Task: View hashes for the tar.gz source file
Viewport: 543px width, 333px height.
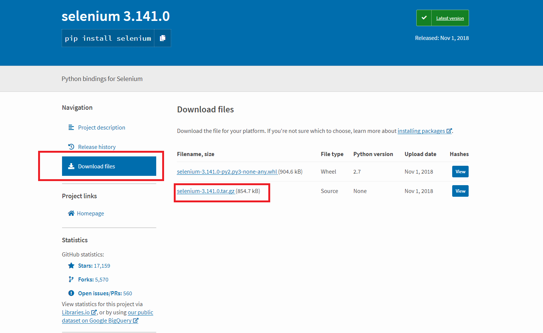Action: pos(460,191)
